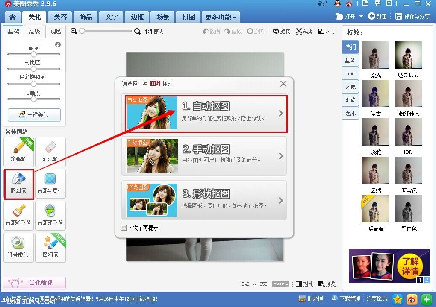Apply the 黑白色 black and white effect thumbnail

click(x=409, y=209)
